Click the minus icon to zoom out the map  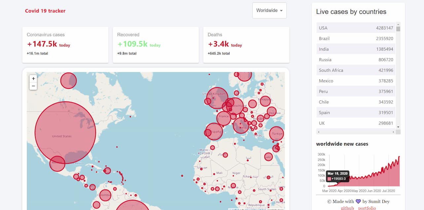click(x=33, y=86)
